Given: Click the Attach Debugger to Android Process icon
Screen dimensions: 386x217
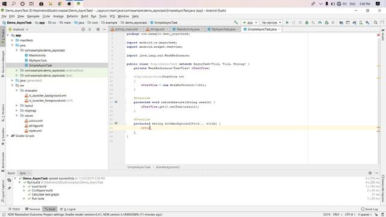Looking at the screenshot, I should 326,22.
